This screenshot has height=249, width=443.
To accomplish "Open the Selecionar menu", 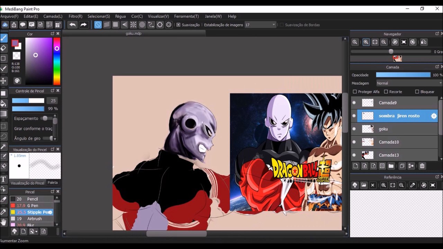I will [99, 16].
